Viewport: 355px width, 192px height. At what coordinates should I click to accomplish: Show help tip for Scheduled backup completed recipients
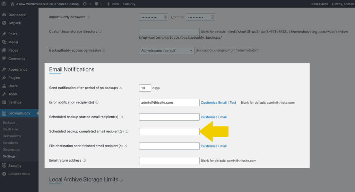click(x=127, y=131)
